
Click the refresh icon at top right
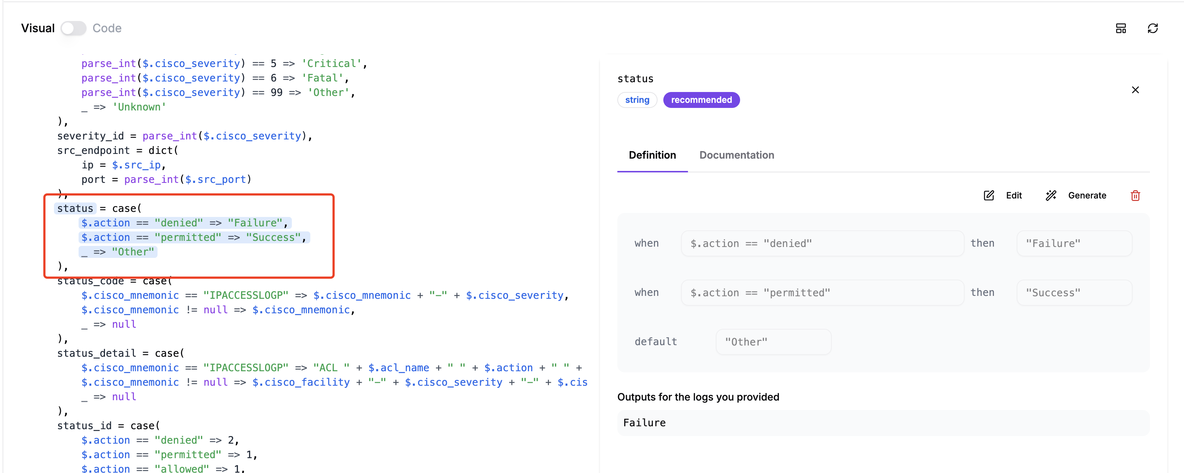(1152, 29)
